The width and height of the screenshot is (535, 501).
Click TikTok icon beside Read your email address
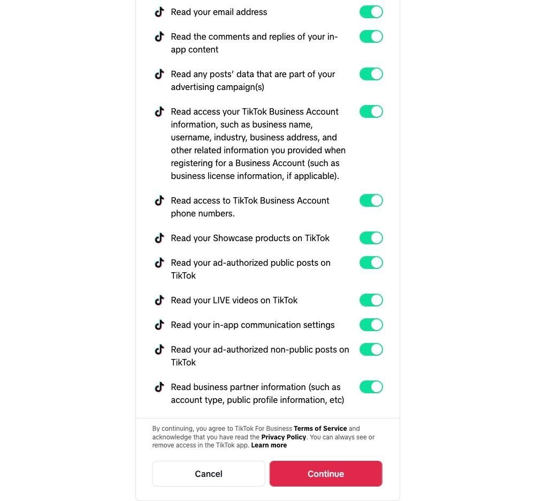[x=159, y=12]
